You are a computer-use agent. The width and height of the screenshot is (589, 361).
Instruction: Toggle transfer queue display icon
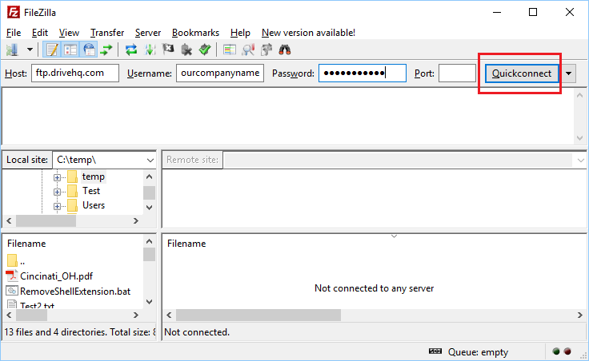[106, 50]
